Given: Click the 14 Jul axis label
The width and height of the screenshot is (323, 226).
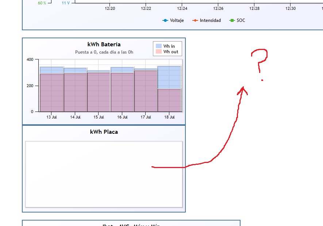Looking at the screenshot, I should [75, 117].
